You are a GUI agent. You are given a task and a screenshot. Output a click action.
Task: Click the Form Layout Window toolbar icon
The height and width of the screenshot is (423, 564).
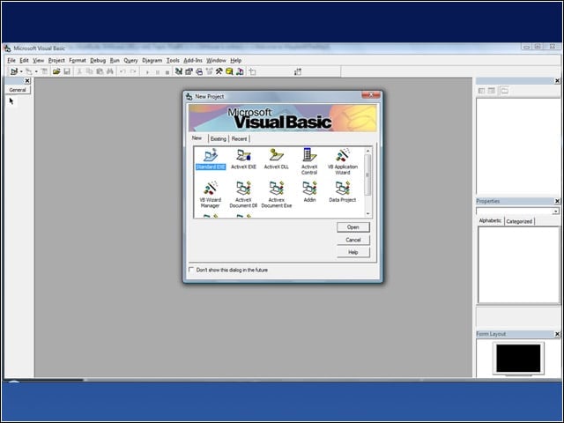click(x=199, y=71)
